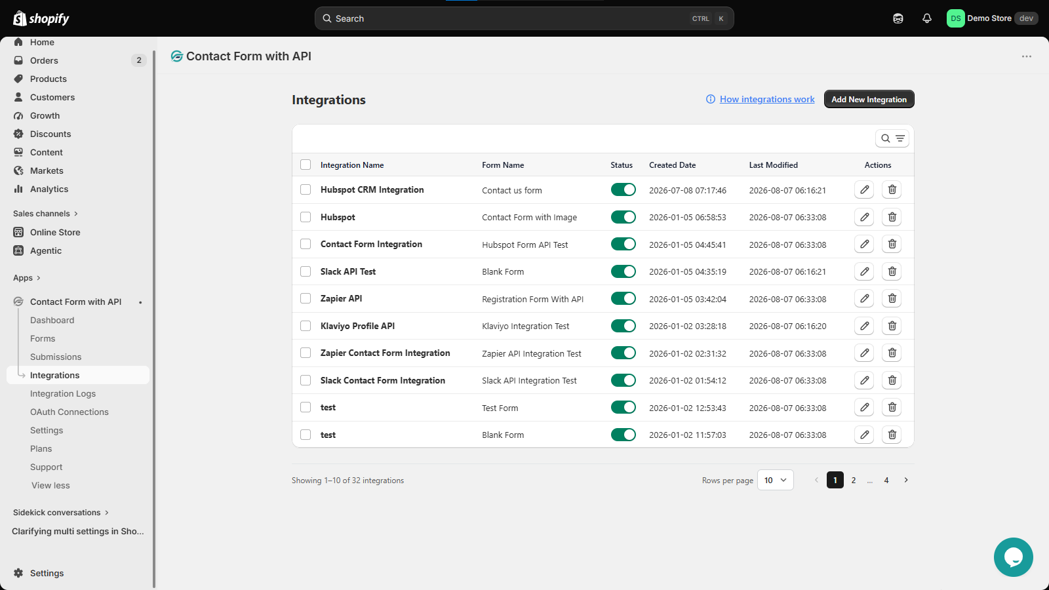Viewport: 1049px width, 590px height.
Task: Delete the Slack API Test integration
Action: (892, 271)
